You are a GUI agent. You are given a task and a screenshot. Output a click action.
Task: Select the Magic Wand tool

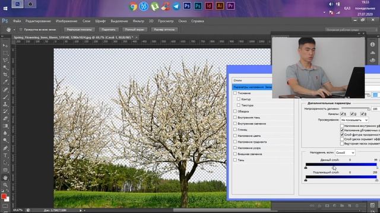tap(5, 67)
